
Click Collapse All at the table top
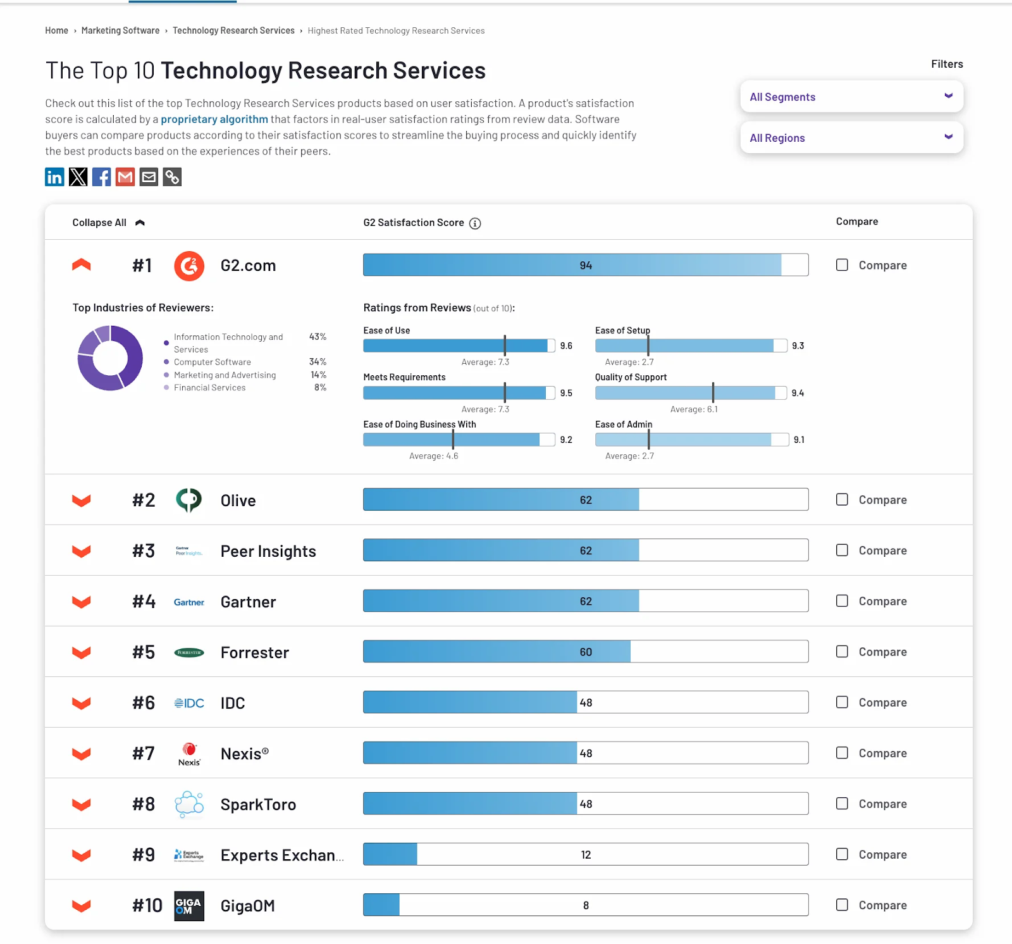99,222
